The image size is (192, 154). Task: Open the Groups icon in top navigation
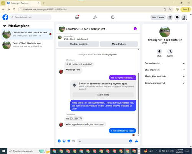(113, 17)
